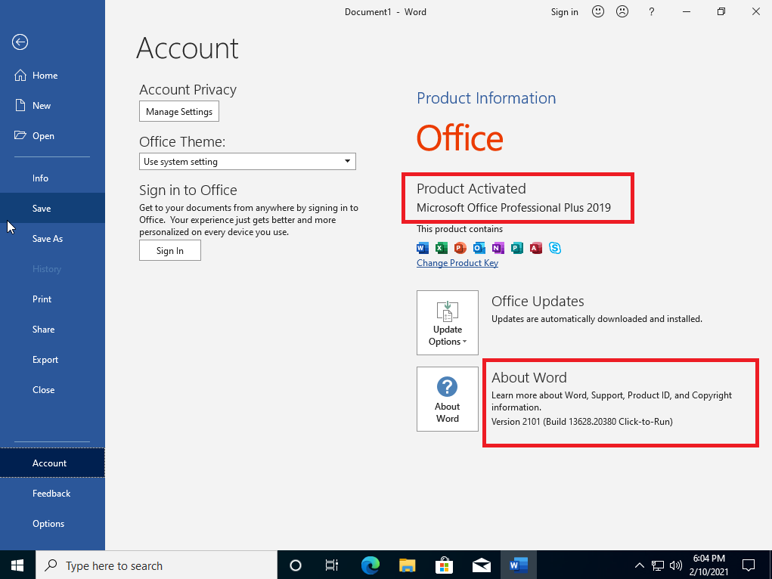Click the Sign In button under Sign in to Office
Screen dimensions: 772x579
[x=170, y=251]
